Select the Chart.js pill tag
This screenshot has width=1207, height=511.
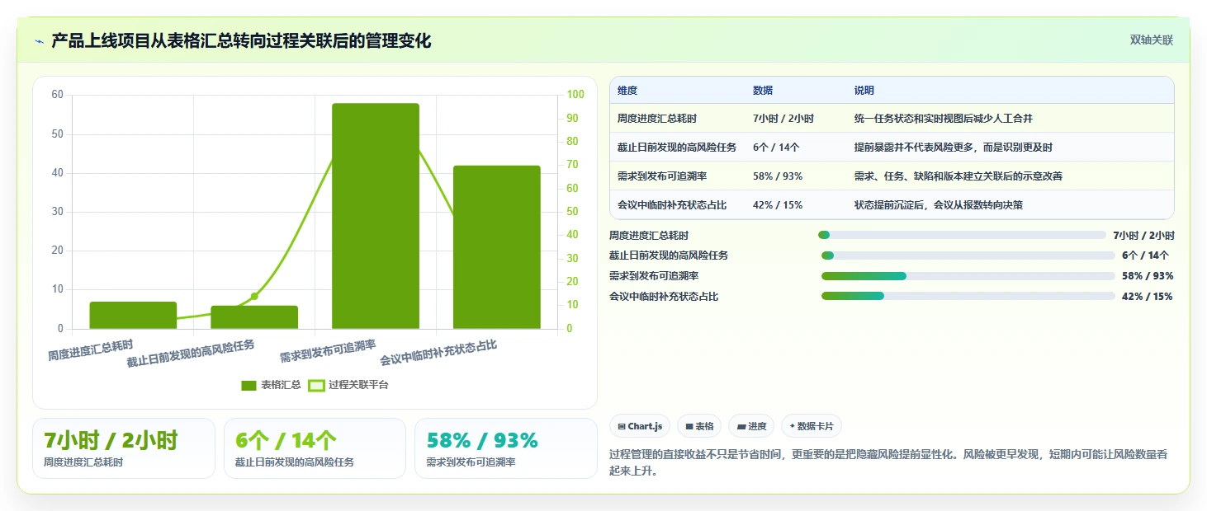[640, 426]
